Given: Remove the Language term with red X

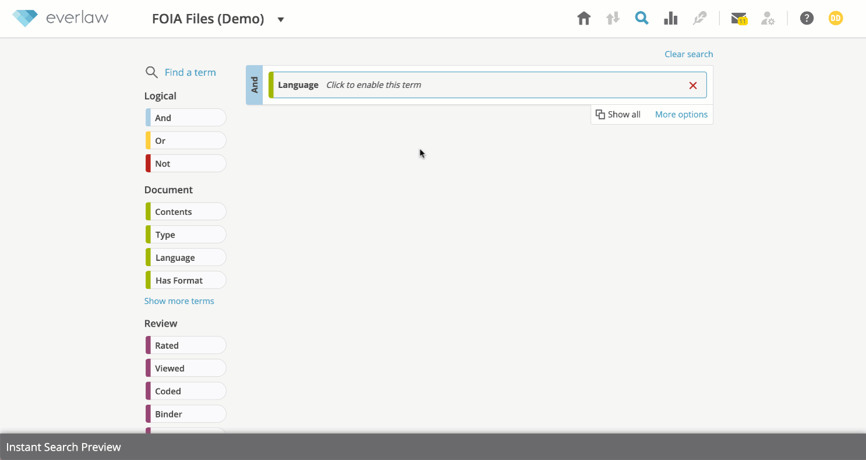Looking at the screenshot, I should pyautogui.click(x=693, y=86).
